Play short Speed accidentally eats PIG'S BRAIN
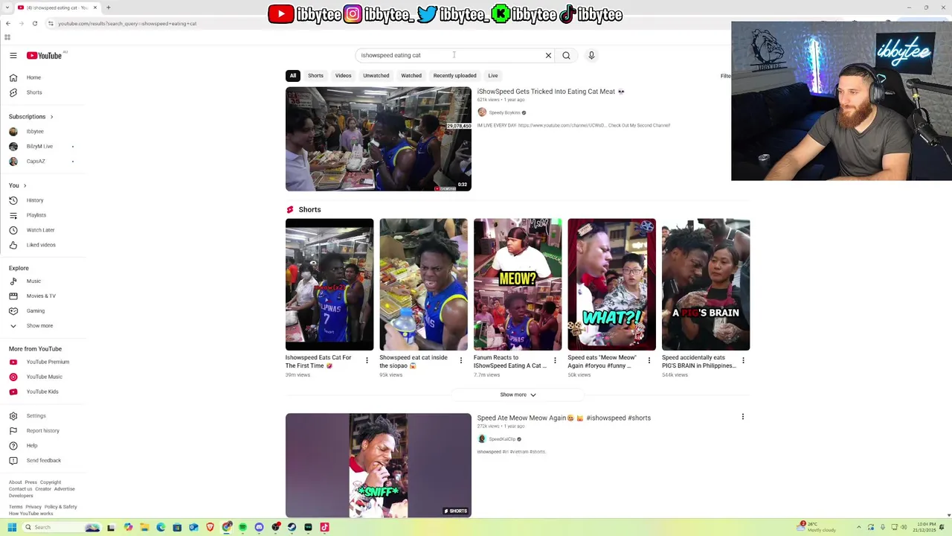 [706, 284]
